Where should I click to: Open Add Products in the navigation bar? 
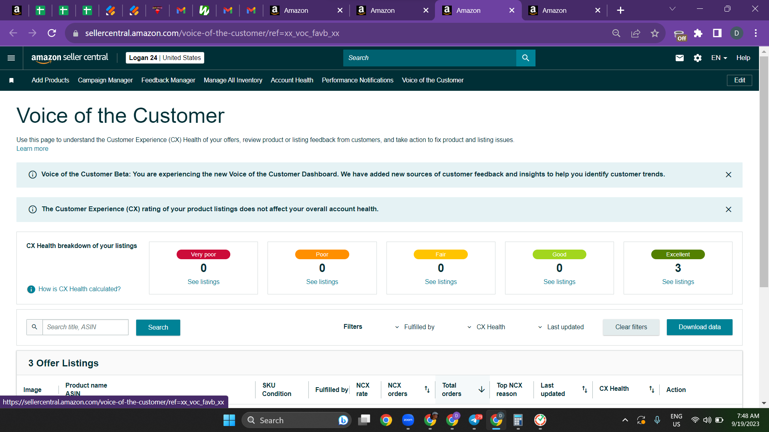(x=50, y=80)
